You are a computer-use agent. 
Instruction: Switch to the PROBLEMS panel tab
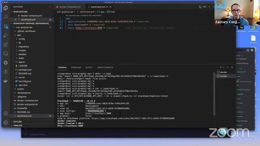(x=76, y=68)
